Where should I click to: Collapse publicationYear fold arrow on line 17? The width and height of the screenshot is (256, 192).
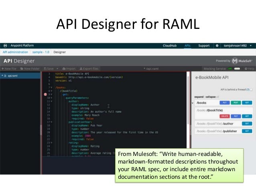(x=51, y=122)
